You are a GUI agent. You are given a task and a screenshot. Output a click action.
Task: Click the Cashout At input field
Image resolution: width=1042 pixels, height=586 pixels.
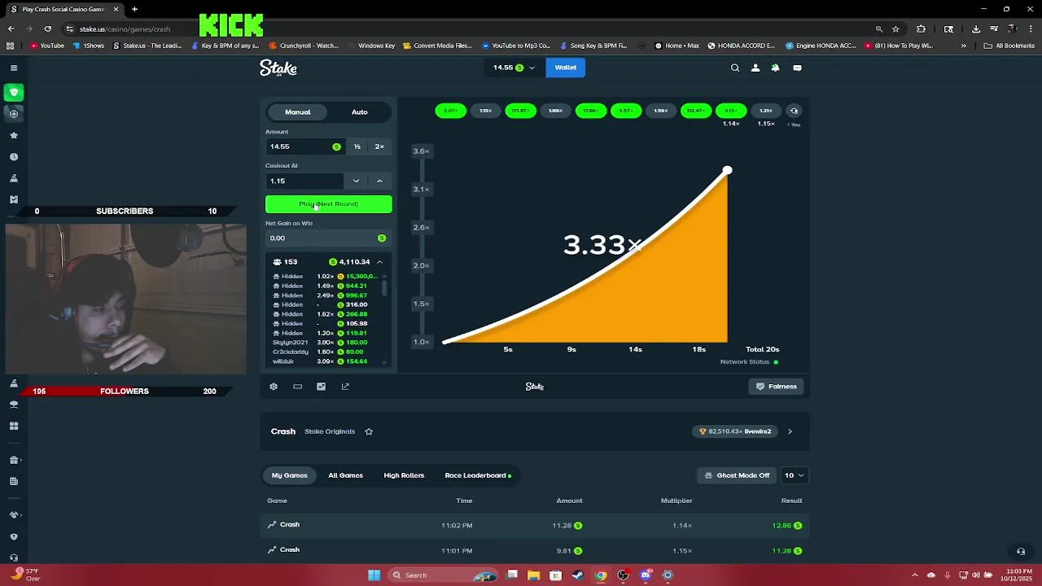[x=305, y=181]
